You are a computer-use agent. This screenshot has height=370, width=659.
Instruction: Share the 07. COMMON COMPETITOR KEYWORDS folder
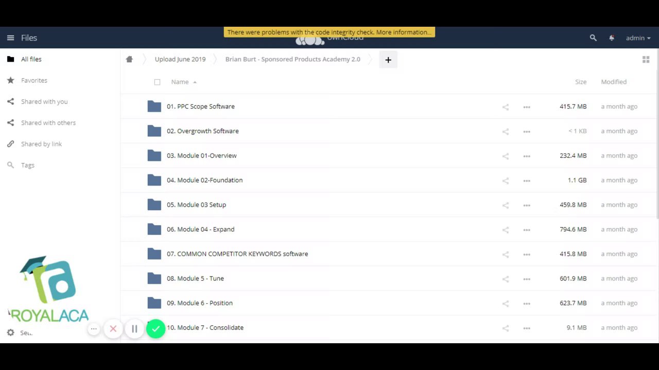506,254
